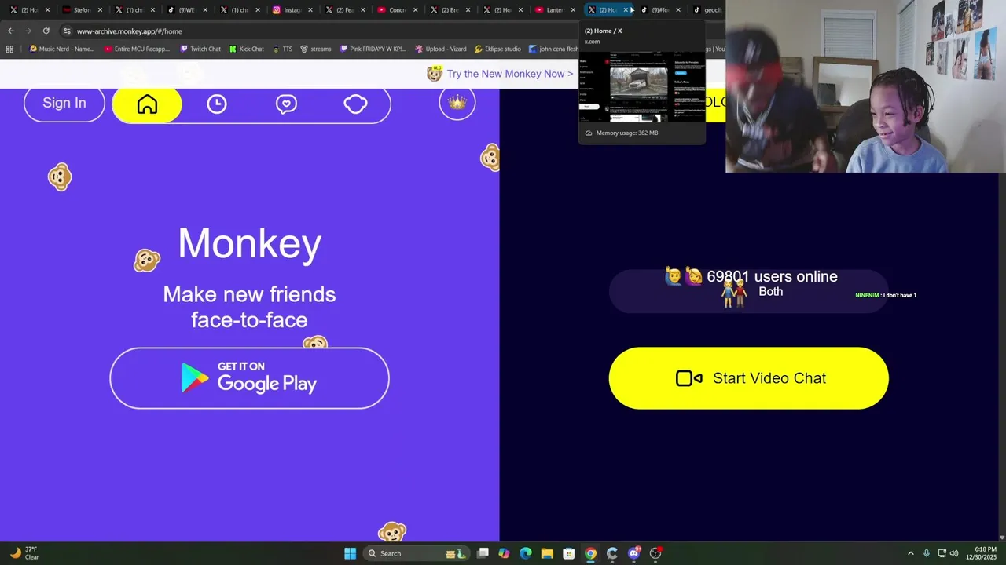This screenshot has width=1006, height=565.
Task: Click the site info icon in address bar
Action: pyautogui.click(x=67, y=31)
